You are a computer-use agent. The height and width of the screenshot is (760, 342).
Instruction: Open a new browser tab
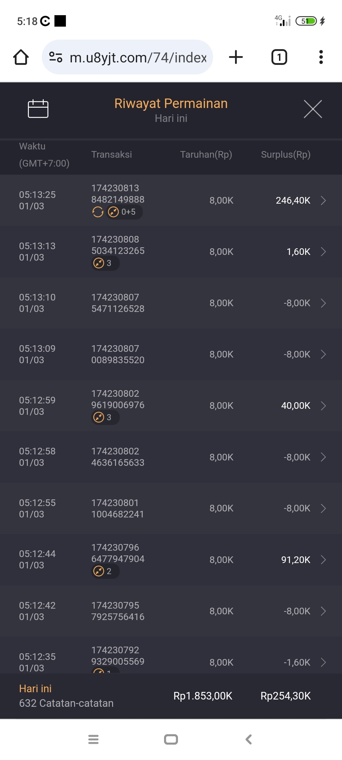pos(236,57)
